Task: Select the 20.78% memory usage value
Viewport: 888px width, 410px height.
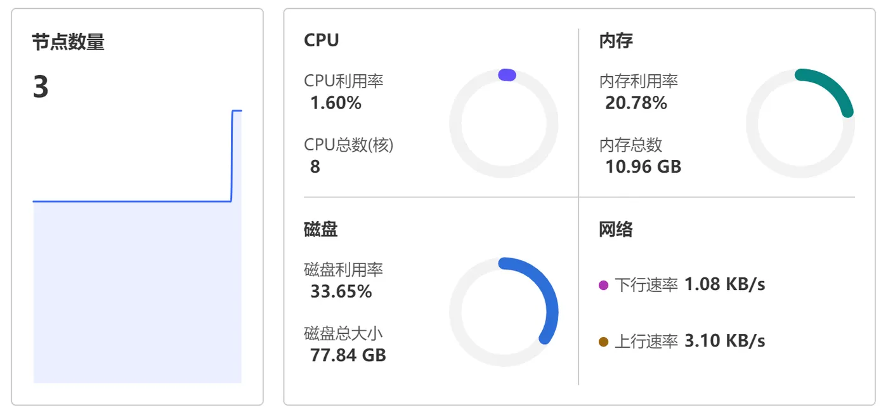Action: click(636, 103)
